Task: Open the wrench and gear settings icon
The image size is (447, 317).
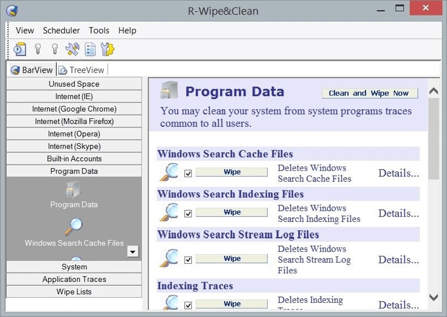Action: (107, 49)
